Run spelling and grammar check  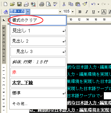pos(55,4)
